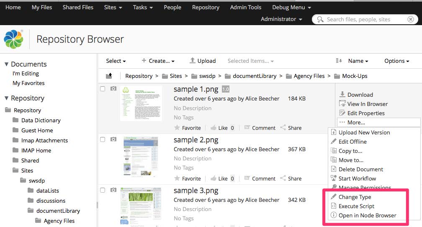The height and width of the screenshot is (227, 422).
Task: Click the Favorite star for sample 1.png
Action: [177, 128]
